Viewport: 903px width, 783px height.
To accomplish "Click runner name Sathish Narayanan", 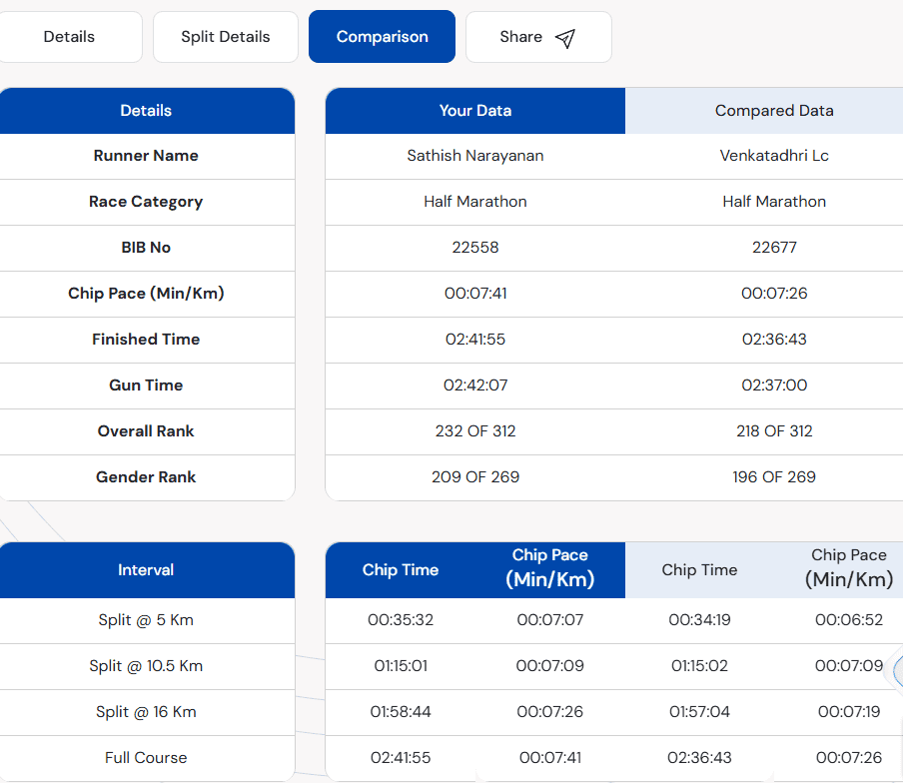I will tap(475, 156).
